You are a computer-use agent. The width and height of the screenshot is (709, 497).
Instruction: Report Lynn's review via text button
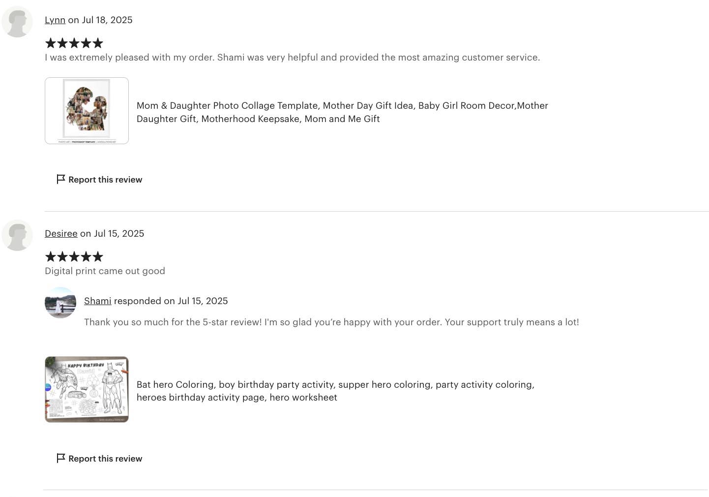point(105,180)
